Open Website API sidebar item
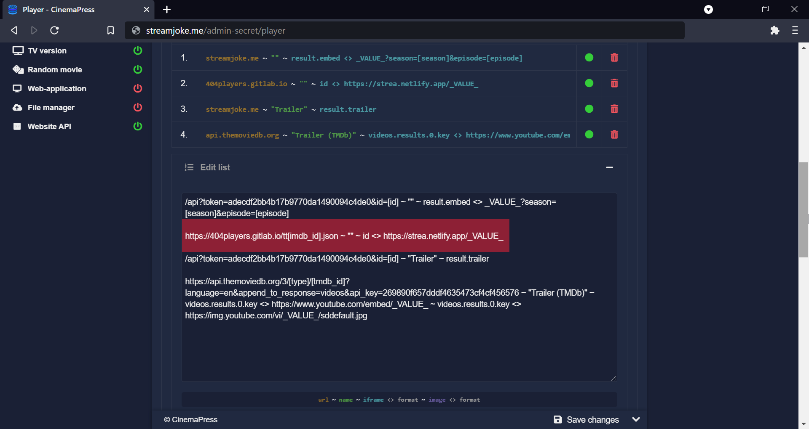The width and height of the screenshot is (809, 429). pyautogui.click(x=49, y=126)
